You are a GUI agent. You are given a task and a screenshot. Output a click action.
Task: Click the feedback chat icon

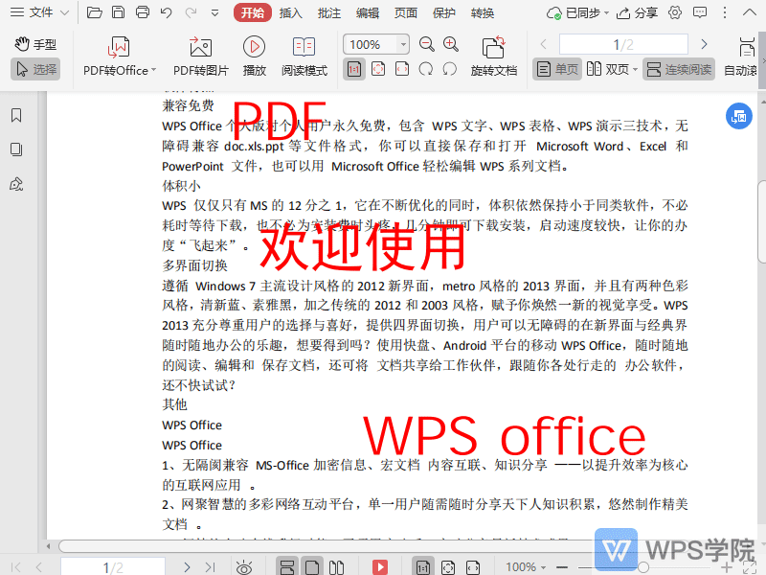[700, 12]
